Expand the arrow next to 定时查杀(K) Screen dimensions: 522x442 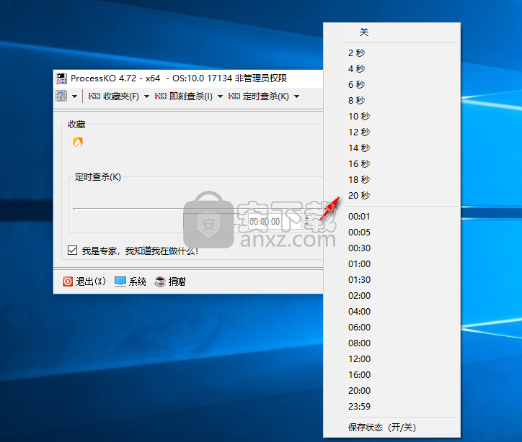(x=296, y=96)
